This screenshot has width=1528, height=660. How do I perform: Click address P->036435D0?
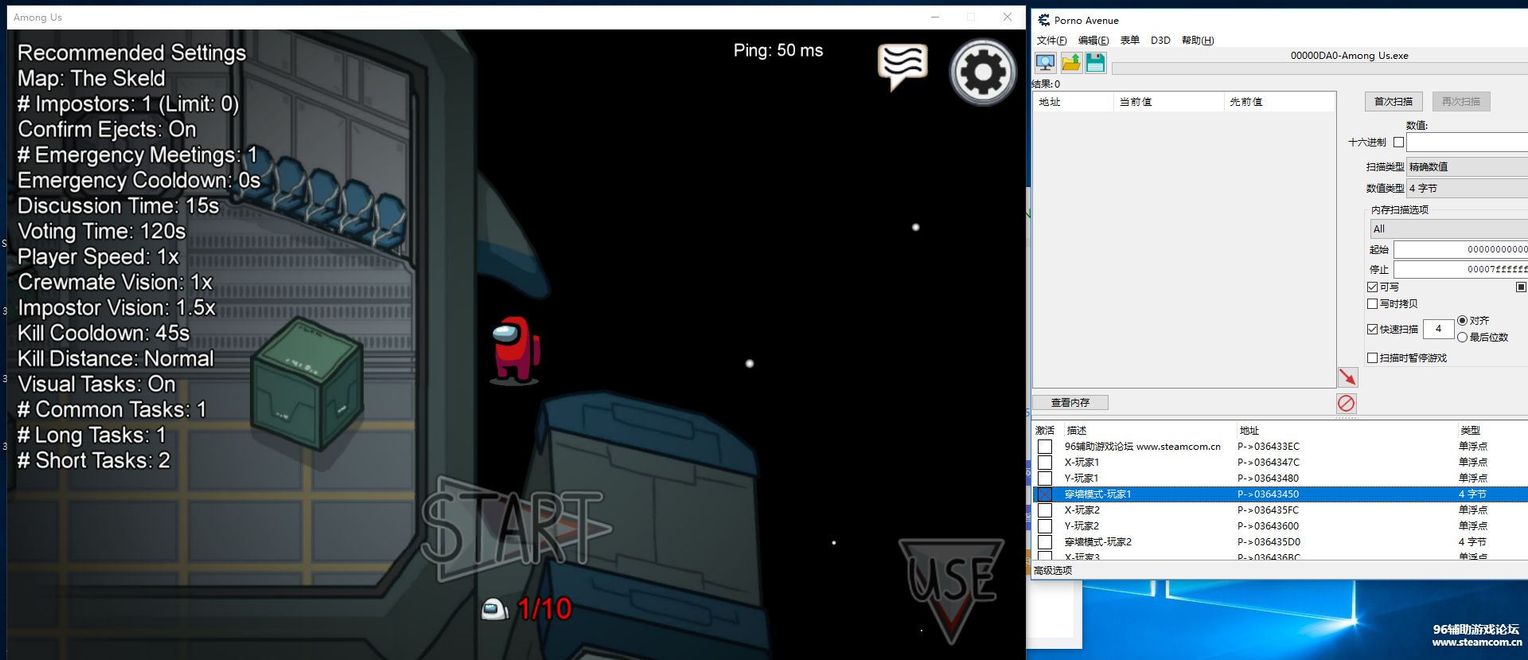[1269, 542]
